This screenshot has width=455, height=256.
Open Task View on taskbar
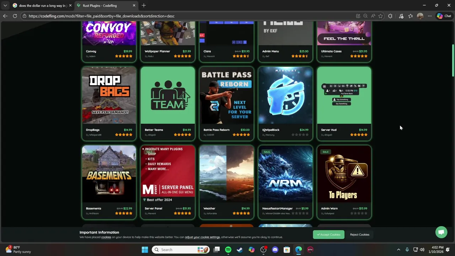point(216,250)
